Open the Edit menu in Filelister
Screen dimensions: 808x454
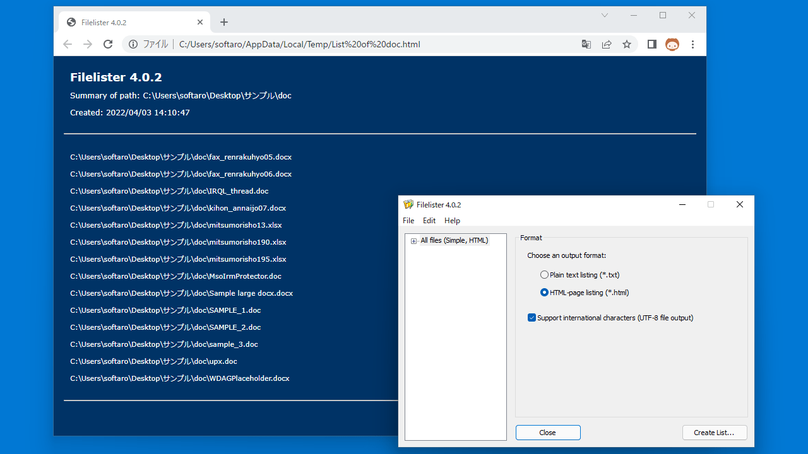click(x=429, y=221)
